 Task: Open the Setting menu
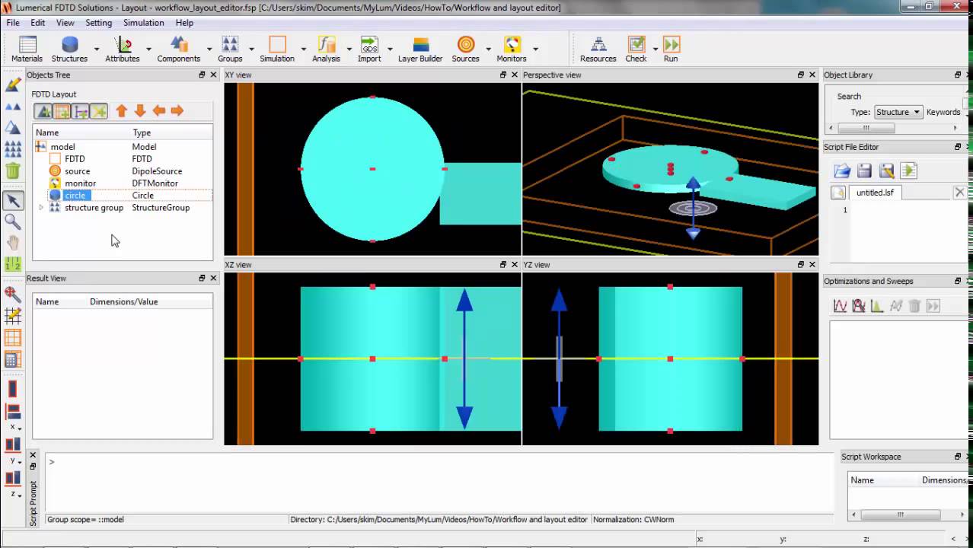point(98,23)
